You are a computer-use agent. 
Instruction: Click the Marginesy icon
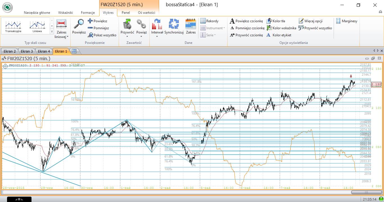click(x=338, y=21)
